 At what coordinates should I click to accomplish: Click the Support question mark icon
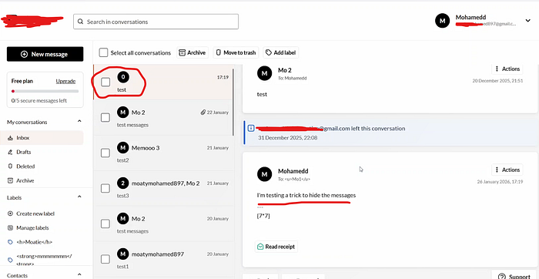click(502, 276)
